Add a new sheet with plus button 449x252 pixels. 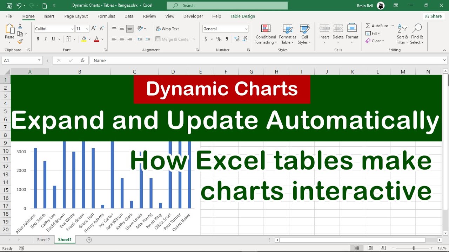point(89,240)
